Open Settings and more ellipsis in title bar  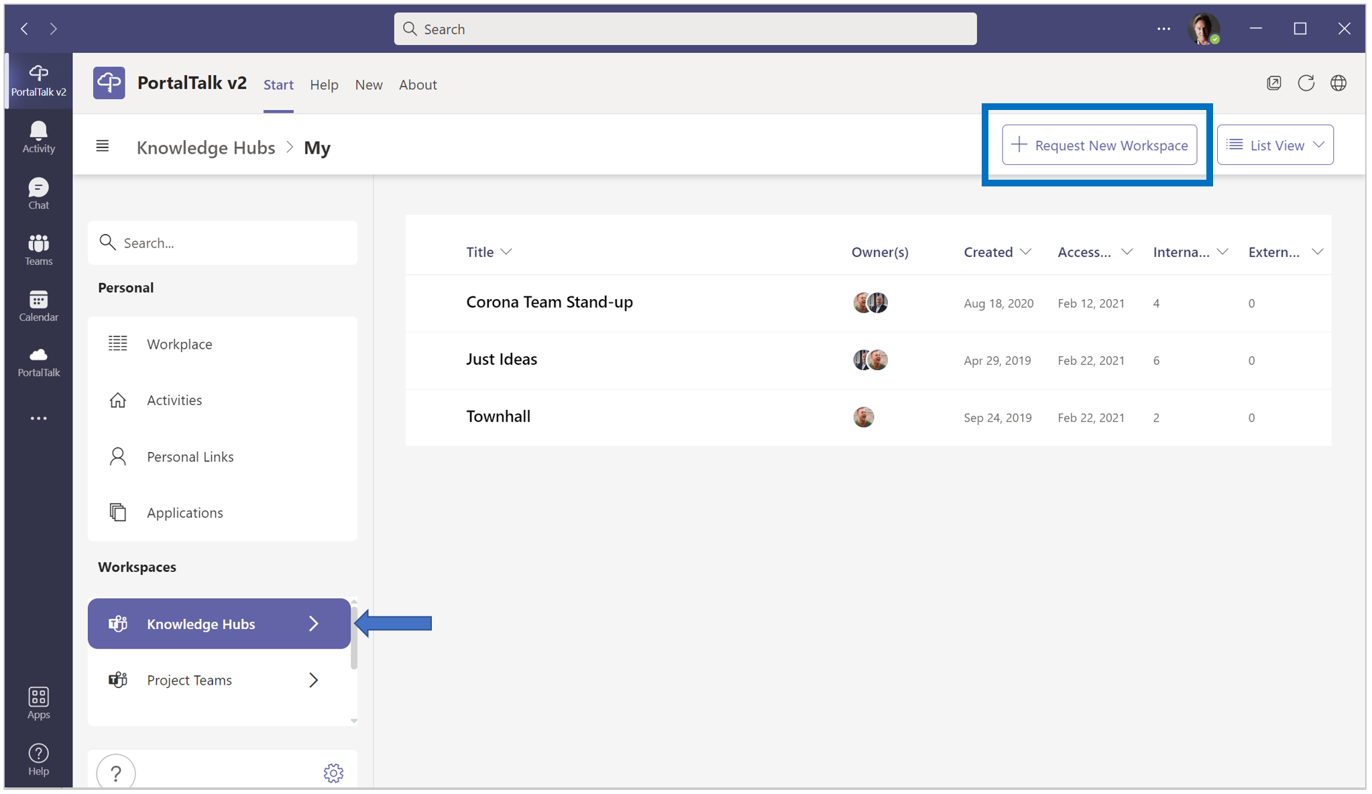(1163, 29)
